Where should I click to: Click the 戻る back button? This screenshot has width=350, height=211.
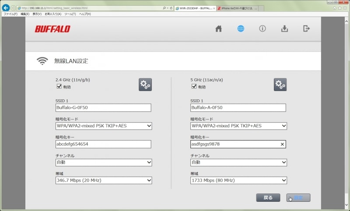tap(268, 198)
